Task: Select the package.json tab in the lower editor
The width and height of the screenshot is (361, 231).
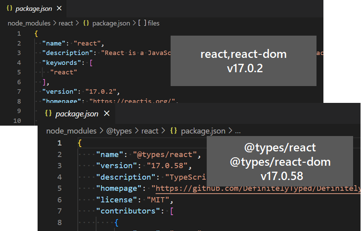Action: tap(77, 114)
